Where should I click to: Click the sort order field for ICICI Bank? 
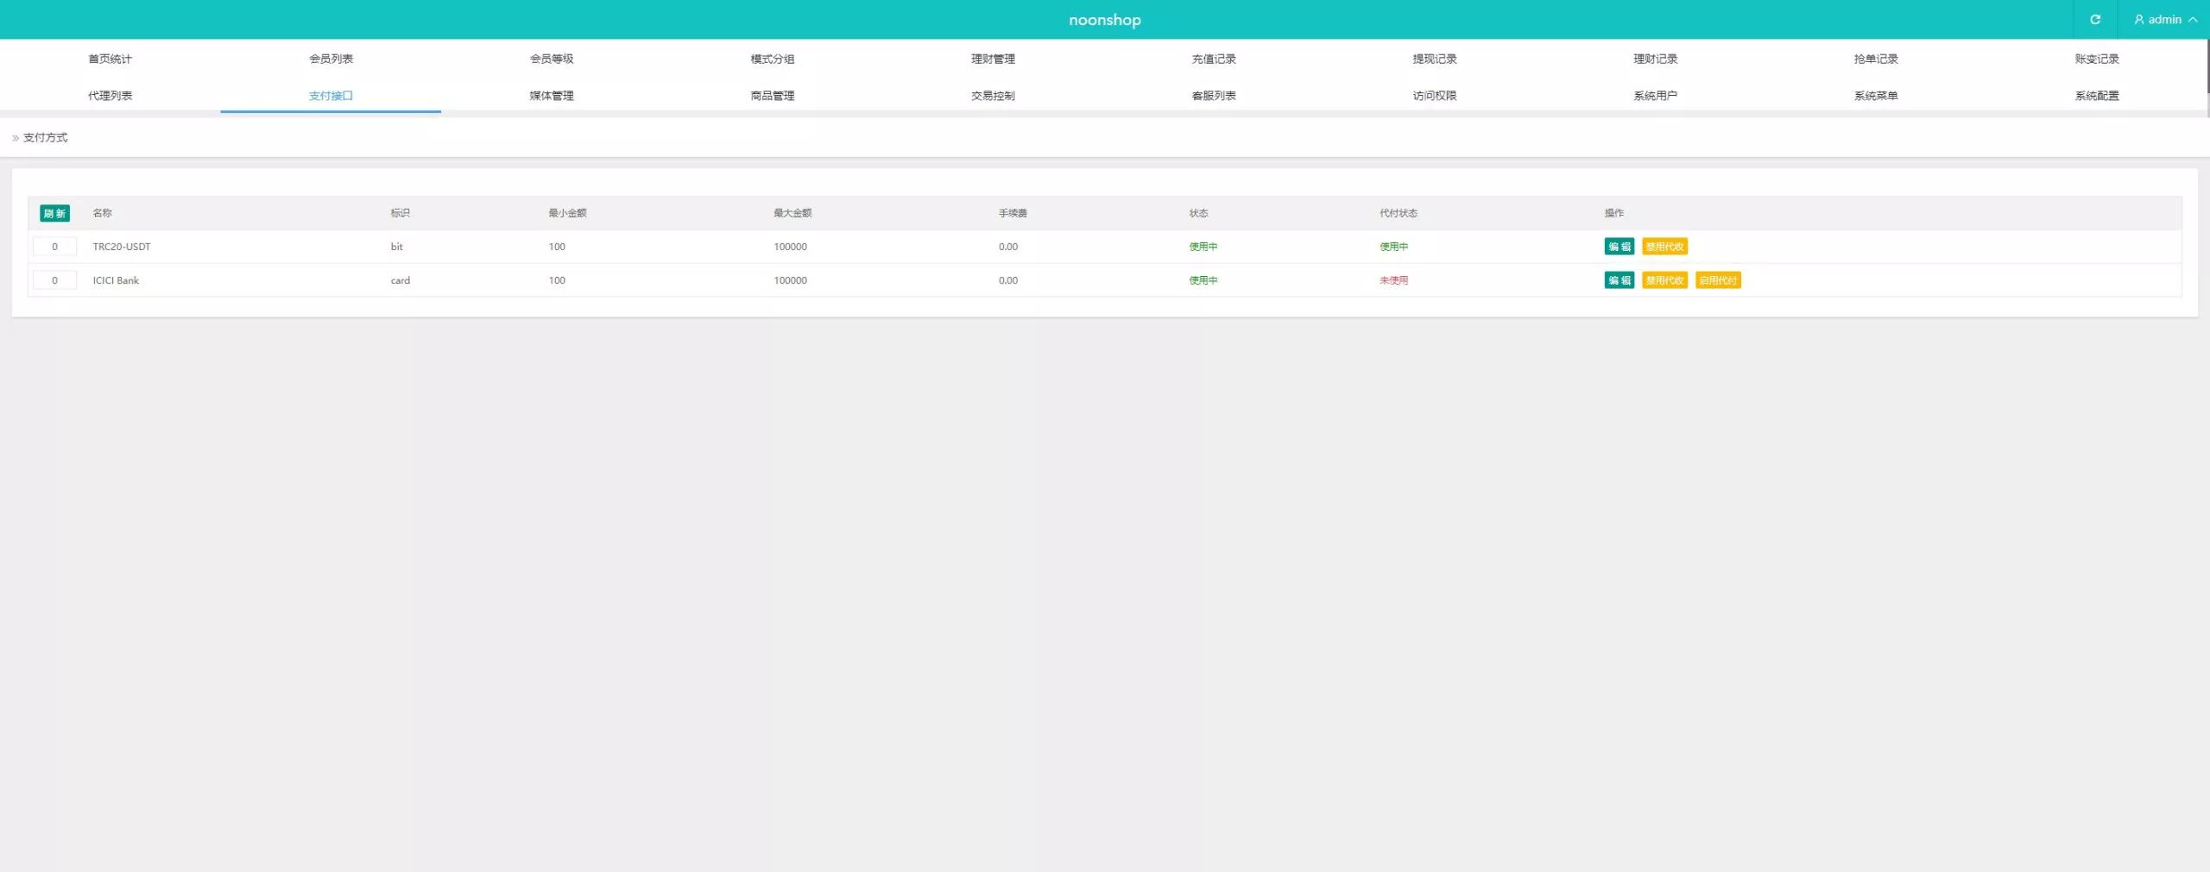(x=54, y=280)
